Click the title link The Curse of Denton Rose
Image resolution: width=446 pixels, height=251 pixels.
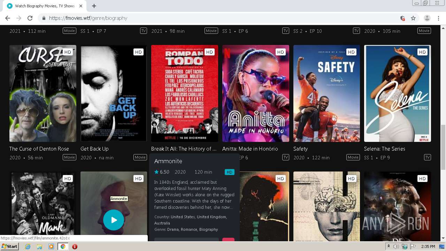[x=39, y=149]
